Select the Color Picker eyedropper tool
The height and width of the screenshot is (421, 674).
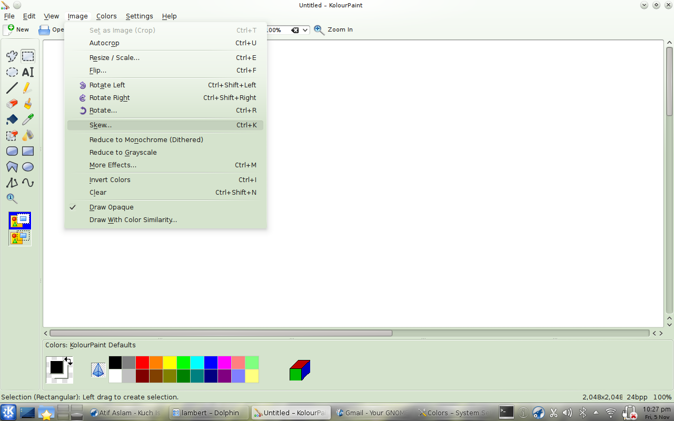click(x=28, y=119)
